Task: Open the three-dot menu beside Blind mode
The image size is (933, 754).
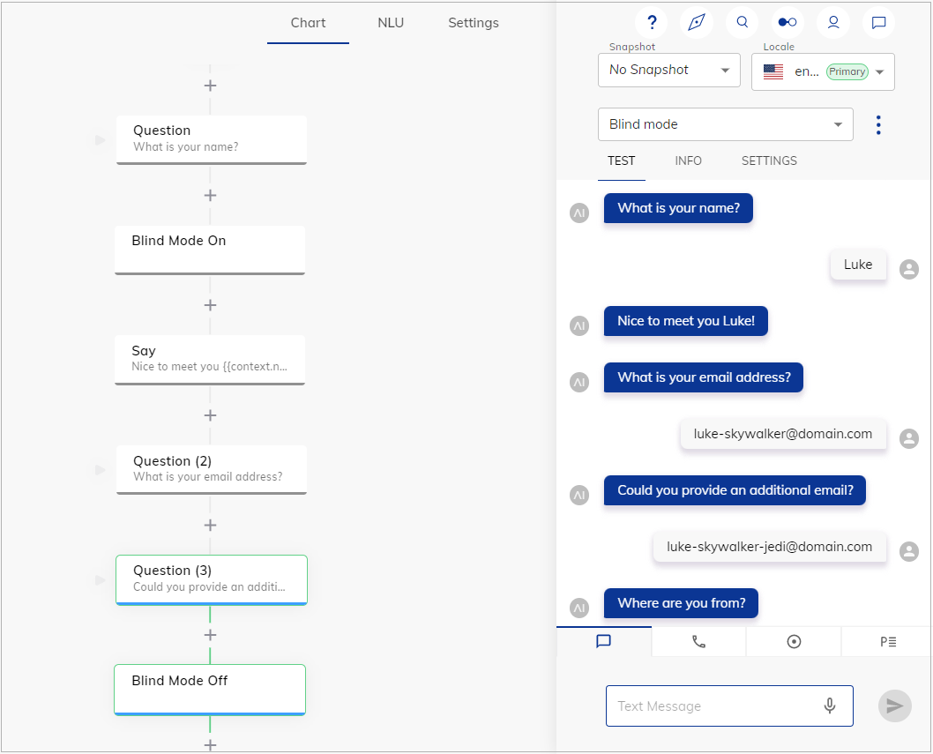Action: pyautogui.click(x=878, y=124)
